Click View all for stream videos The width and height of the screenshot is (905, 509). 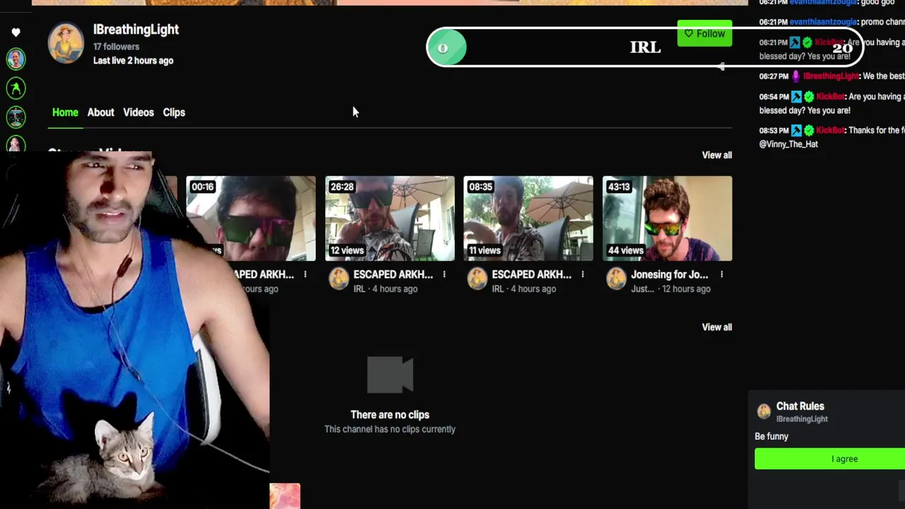point(716,155)
